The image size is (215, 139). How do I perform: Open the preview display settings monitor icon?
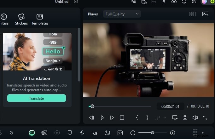click(175, 118)
